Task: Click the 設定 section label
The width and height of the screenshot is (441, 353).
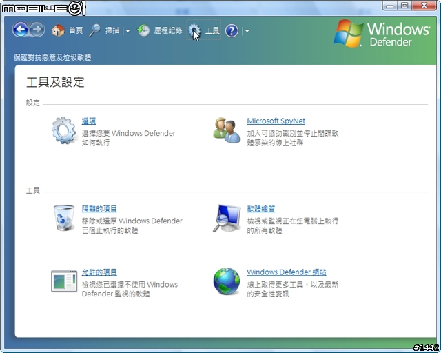Action: coord(33,103)
